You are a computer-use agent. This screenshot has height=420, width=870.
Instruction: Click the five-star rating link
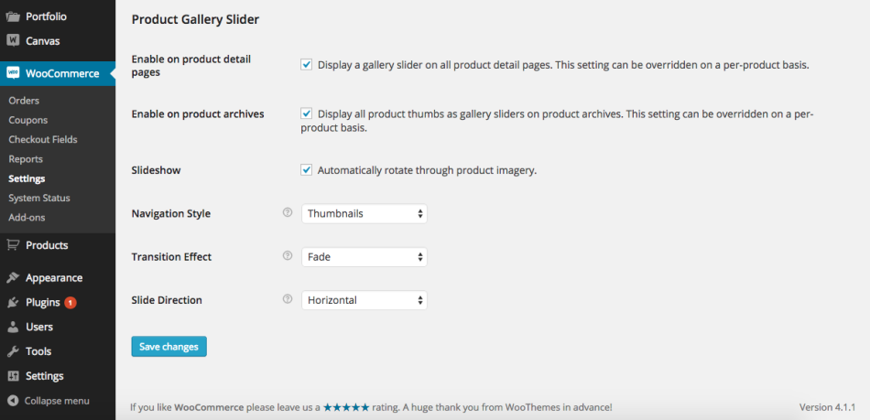[x=346, y=407]
